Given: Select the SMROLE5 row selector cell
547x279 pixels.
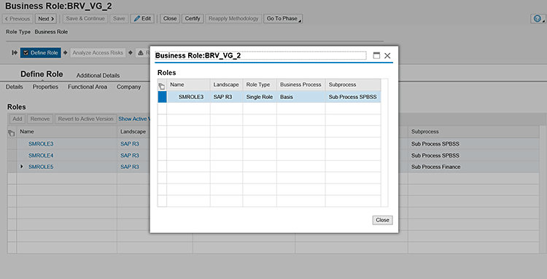Looking at the screenshot, I should coord(12,167).
